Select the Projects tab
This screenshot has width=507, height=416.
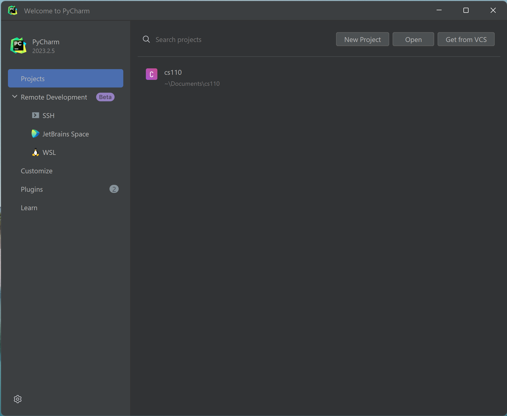pos(66,78)
